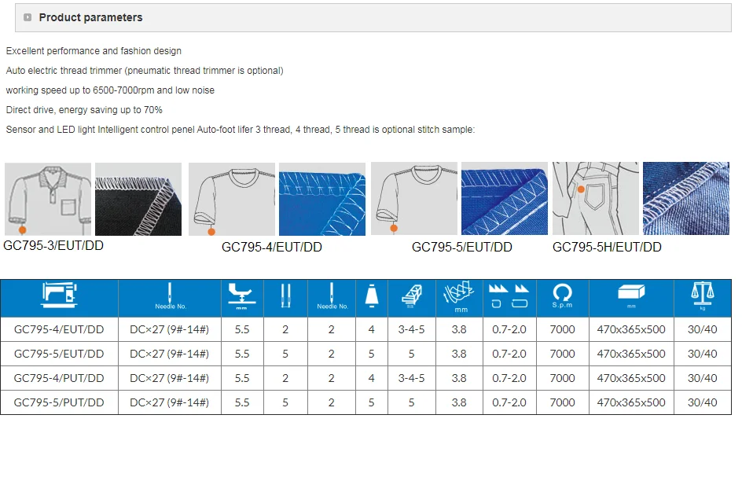The width and height of the screenshot is (742, 481).
Task: Click 3-4-5 in the GC795-4/EUT/DD row
Action: [x=411, y=329]
